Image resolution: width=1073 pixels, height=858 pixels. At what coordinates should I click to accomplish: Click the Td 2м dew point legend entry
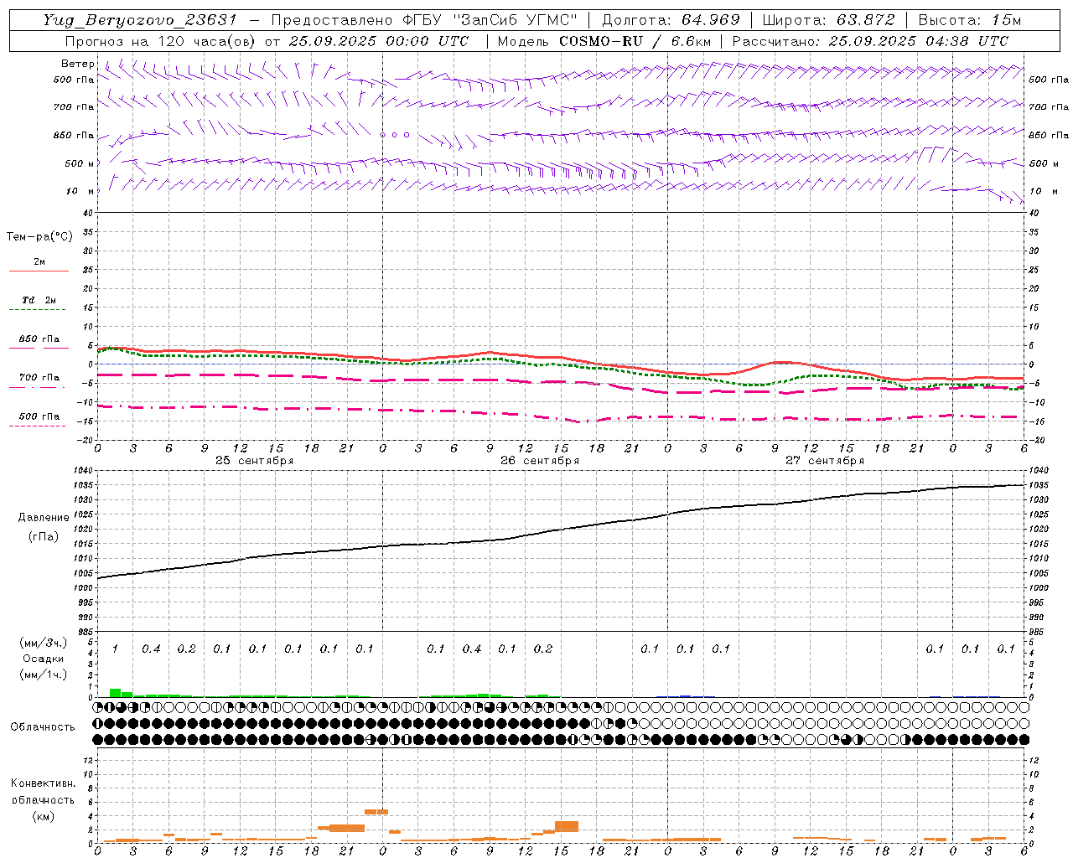coord(39,300)
